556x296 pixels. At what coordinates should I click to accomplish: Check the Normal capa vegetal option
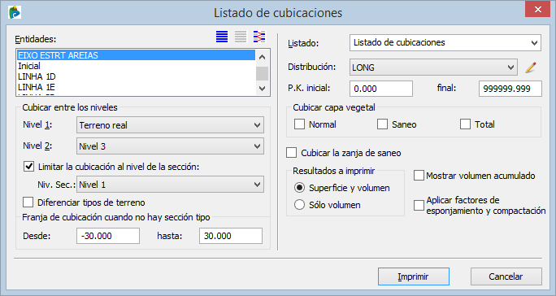point(300,124)
